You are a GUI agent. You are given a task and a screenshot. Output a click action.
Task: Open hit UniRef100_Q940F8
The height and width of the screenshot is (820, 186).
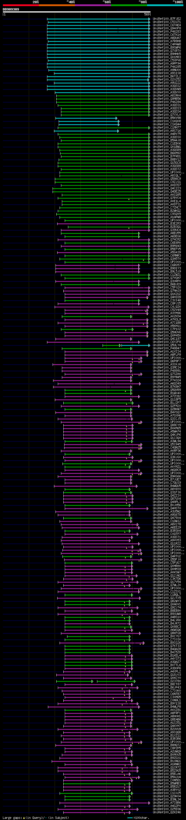(167, 28)
